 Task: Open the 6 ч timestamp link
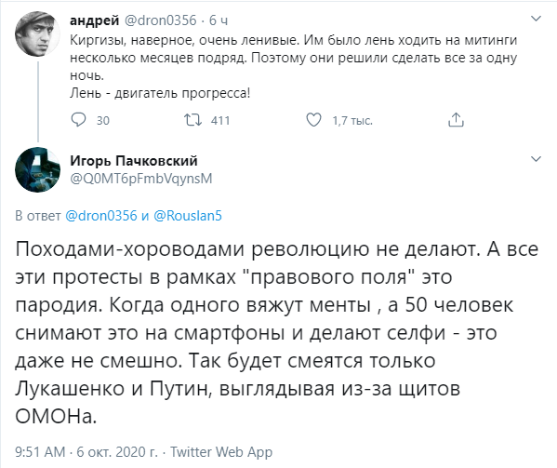(219, 20)
